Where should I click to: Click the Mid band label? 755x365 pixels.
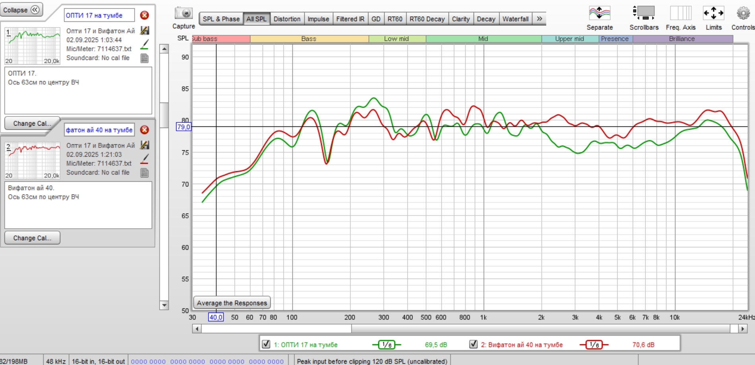pos(483,39)
